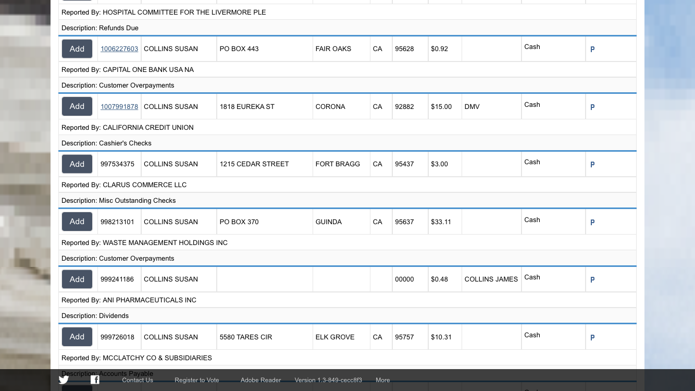Click Description: Misc Outstanding Checks
The image size is (695, 391).
tap(119, 201)
